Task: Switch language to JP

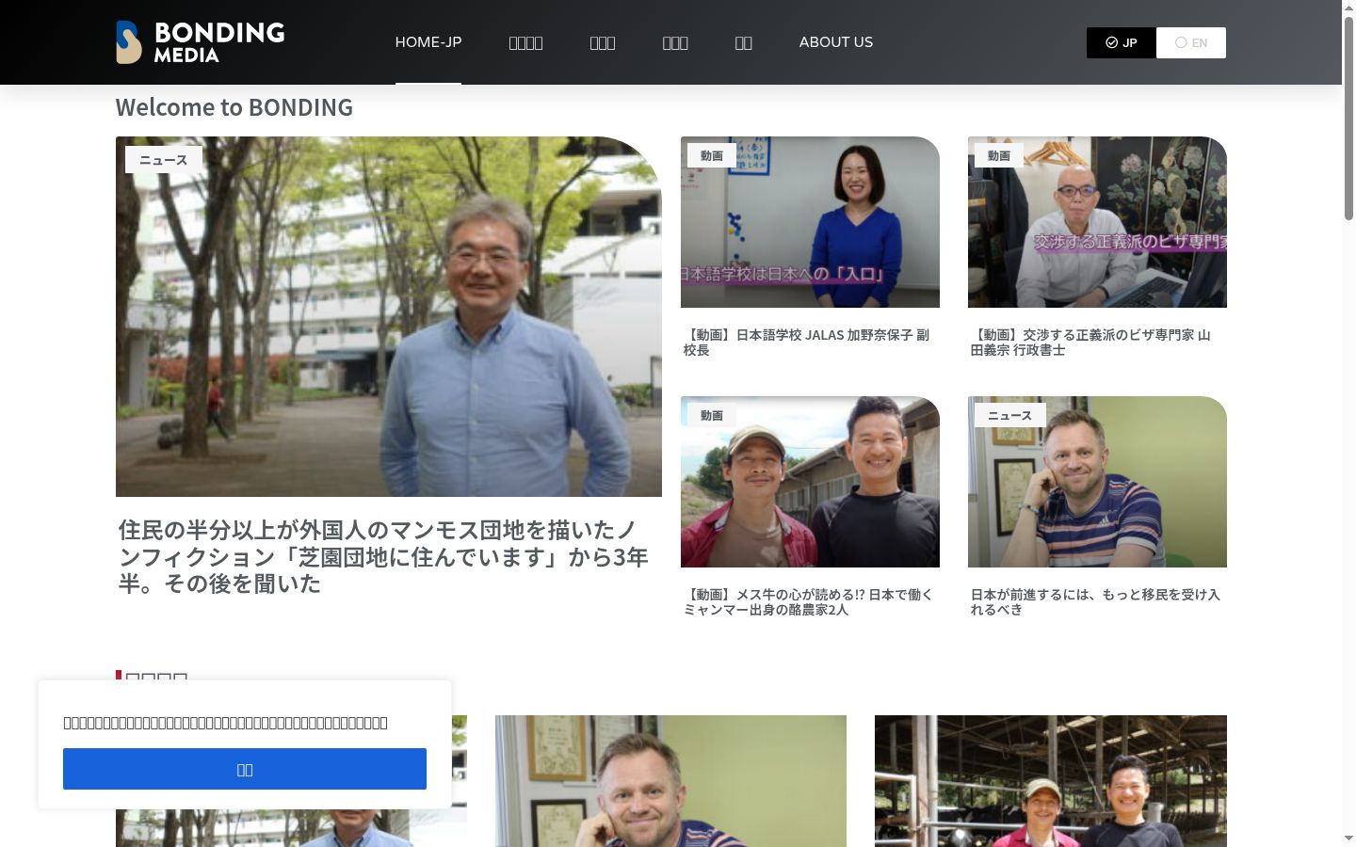Action: point(1122,42)
